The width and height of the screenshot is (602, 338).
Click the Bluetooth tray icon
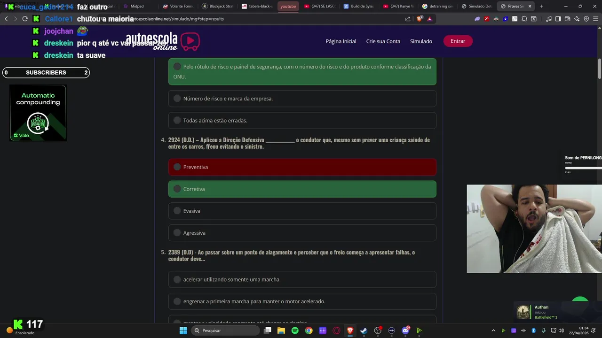coord(534,330)
